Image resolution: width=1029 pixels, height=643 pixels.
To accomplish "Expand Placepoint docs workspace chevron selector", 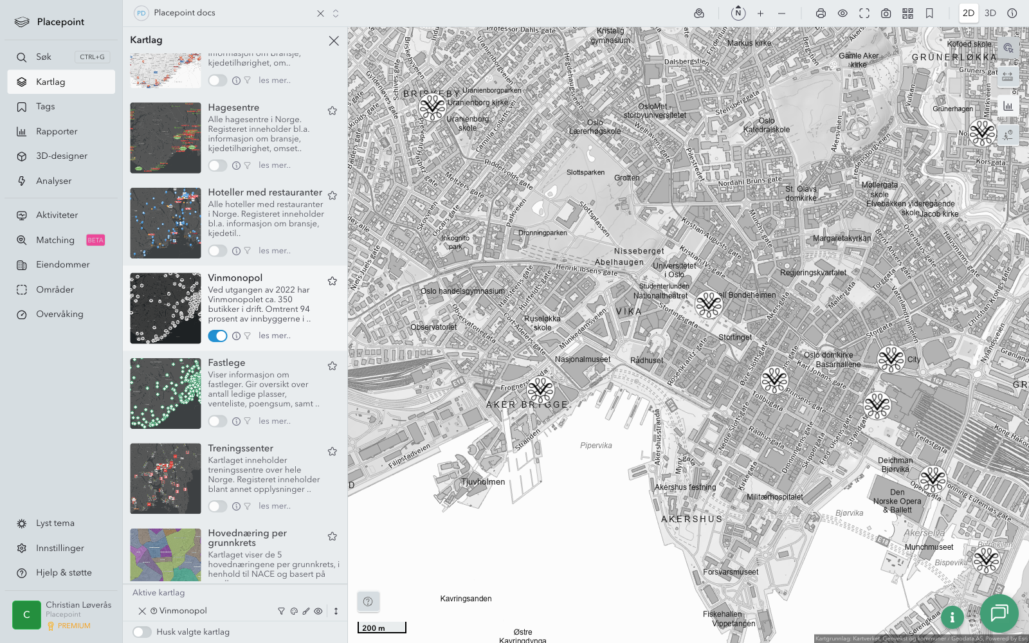I will pos(336,14).
